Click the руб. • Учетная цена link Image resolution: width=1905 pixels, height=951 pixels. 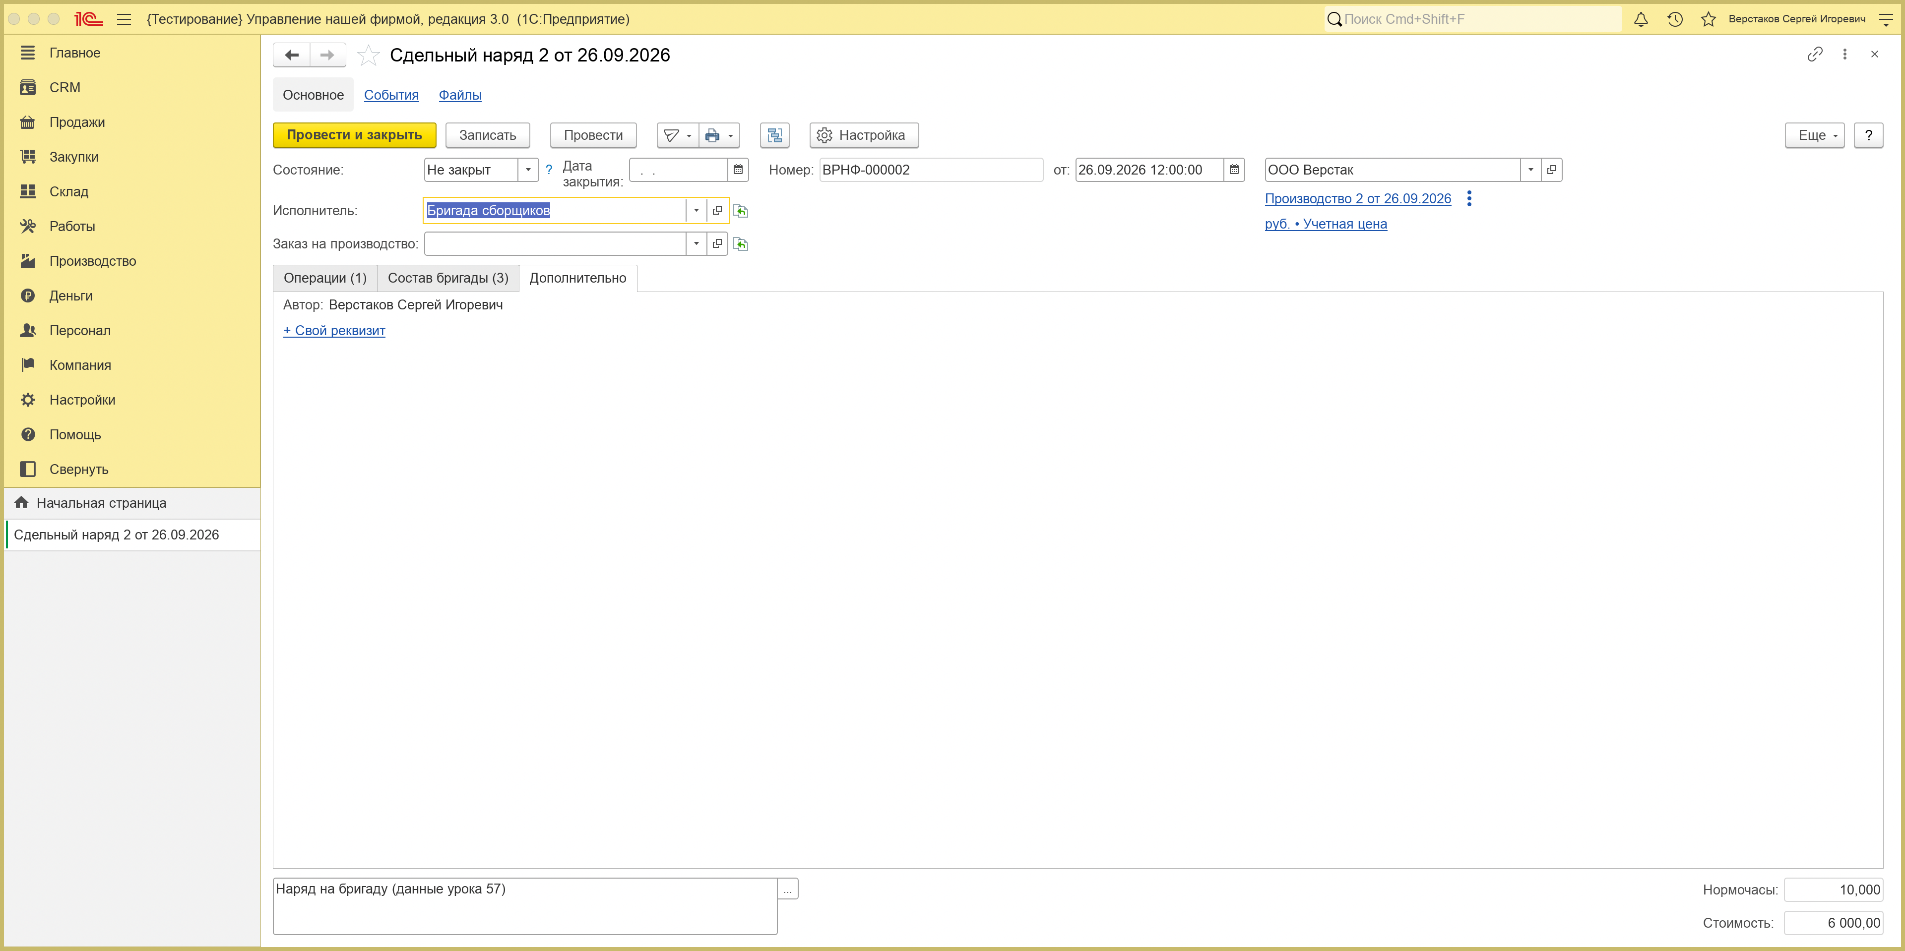pyautogui.click(x=1326, y=224)
